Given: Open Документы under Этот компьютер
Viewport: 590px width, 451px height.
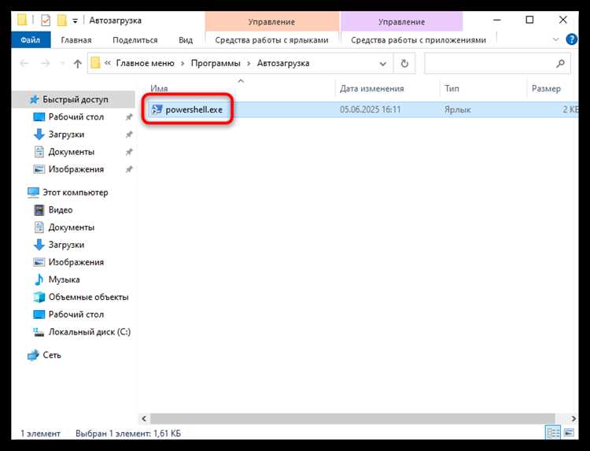Looking at the screenshot, I should [x=71, y=227].
